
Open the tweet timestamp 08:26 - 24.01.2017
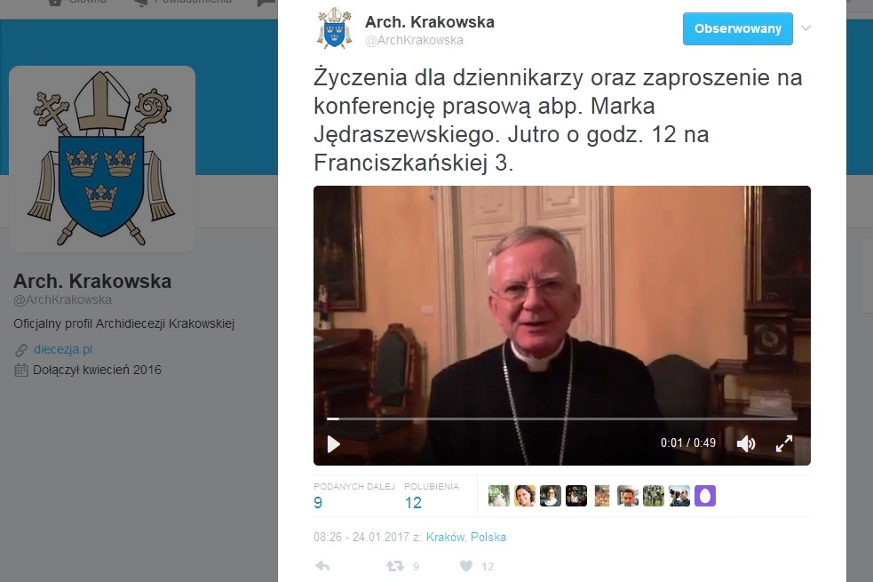tap(361, 537)
